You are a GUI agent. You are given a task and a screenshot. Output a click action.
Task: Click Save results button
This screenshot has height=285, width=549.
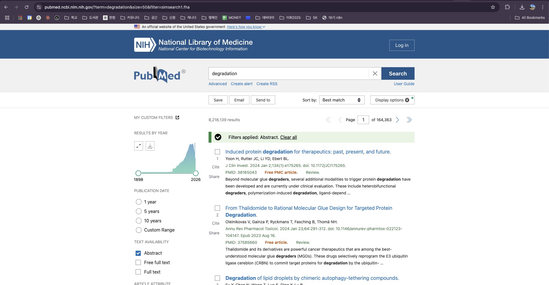218,100
